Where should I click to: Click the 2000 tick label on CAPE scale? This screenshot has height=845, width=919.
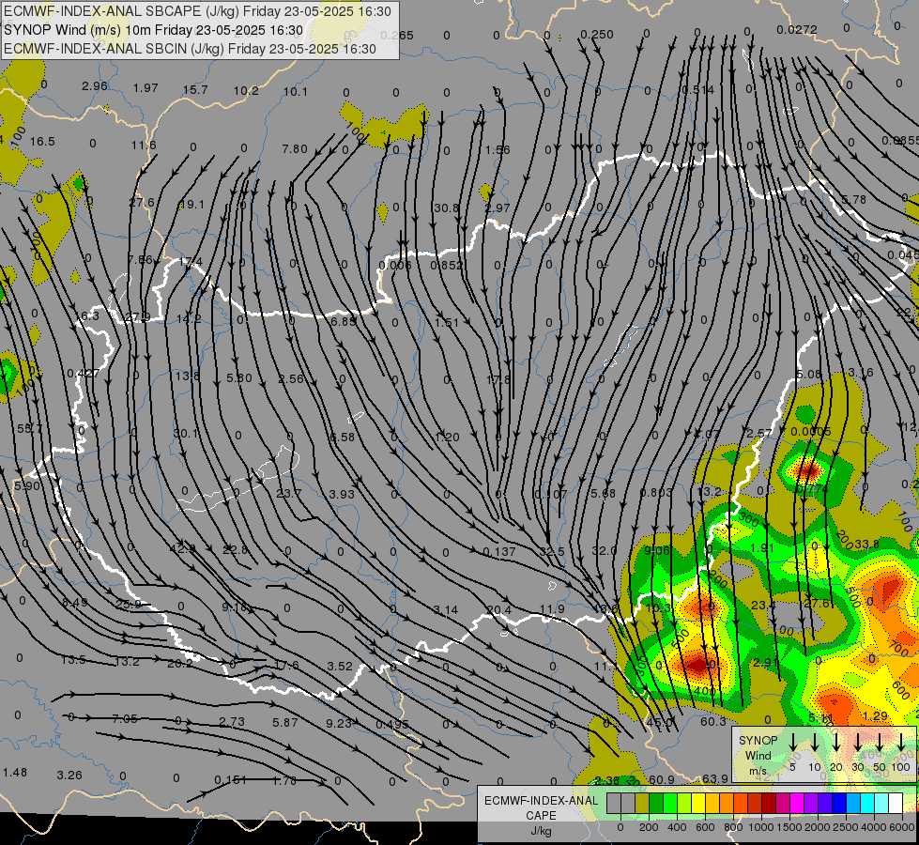(817, 827)
